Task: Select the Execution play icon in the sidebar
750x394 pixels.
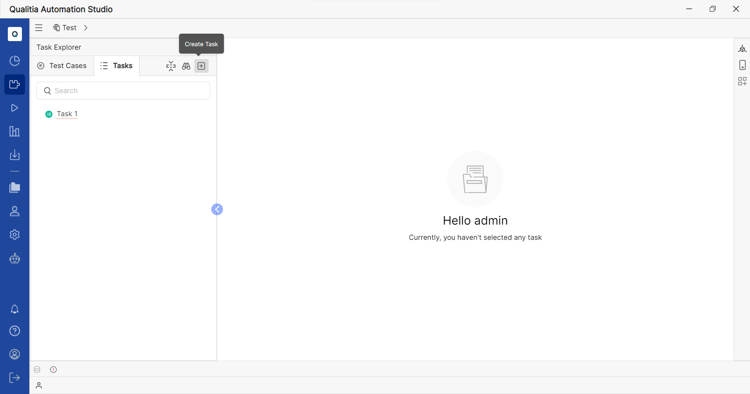Action: tap(14, 108)
